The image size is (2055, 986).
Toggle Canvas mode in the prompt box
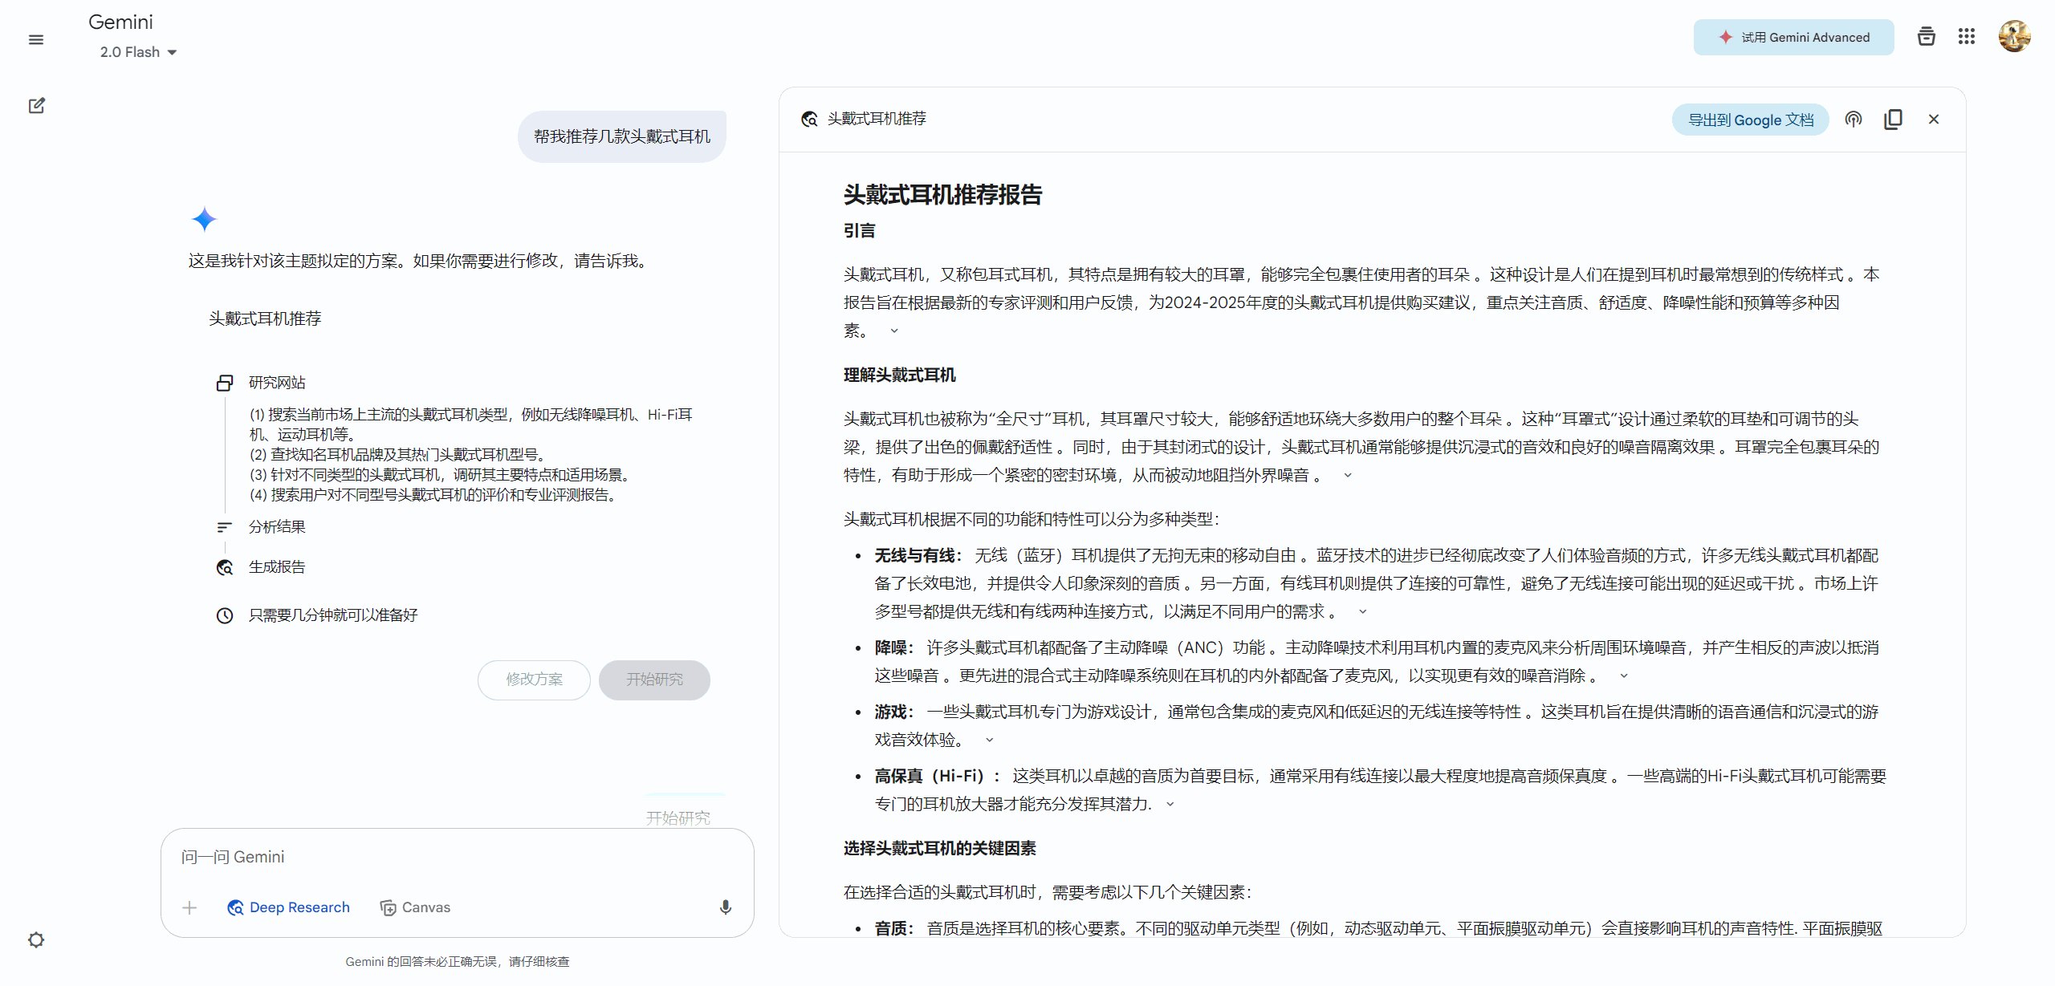tap(415, 907)
